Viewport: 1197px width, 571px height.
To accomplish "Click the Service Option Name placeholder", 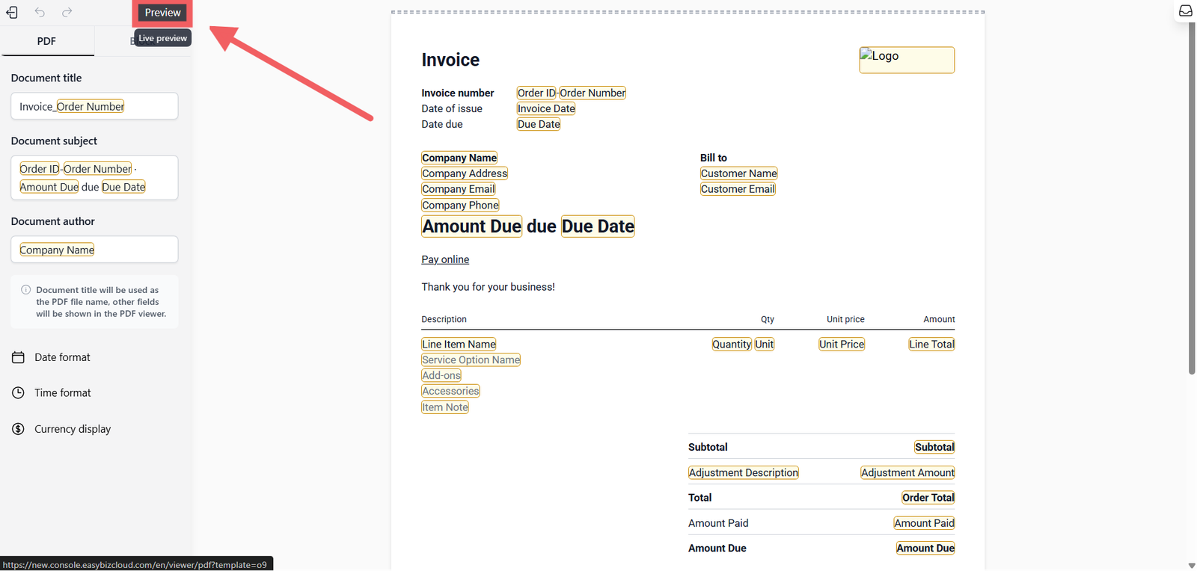I will (471, 360).
